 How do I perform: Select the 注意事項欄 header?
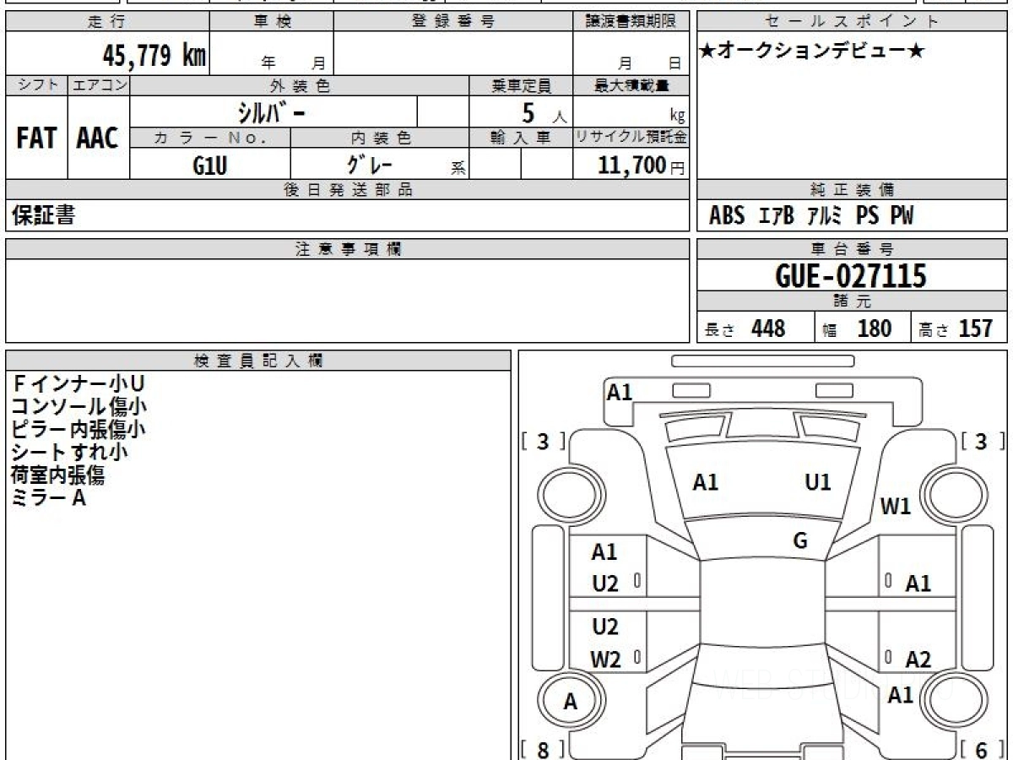pyautogui.click(x=348, y=249)
